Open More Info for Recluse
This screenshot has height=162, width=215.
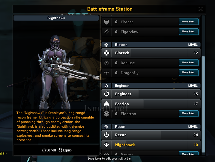tap(189, 62)
